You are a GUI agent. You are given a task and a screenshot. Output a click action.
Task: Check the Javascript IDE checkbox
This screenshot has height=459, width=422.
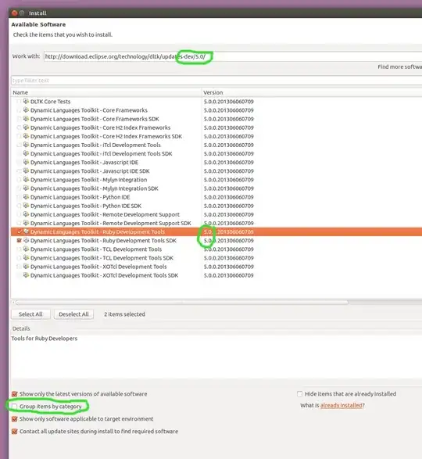[x=20, y=163]
